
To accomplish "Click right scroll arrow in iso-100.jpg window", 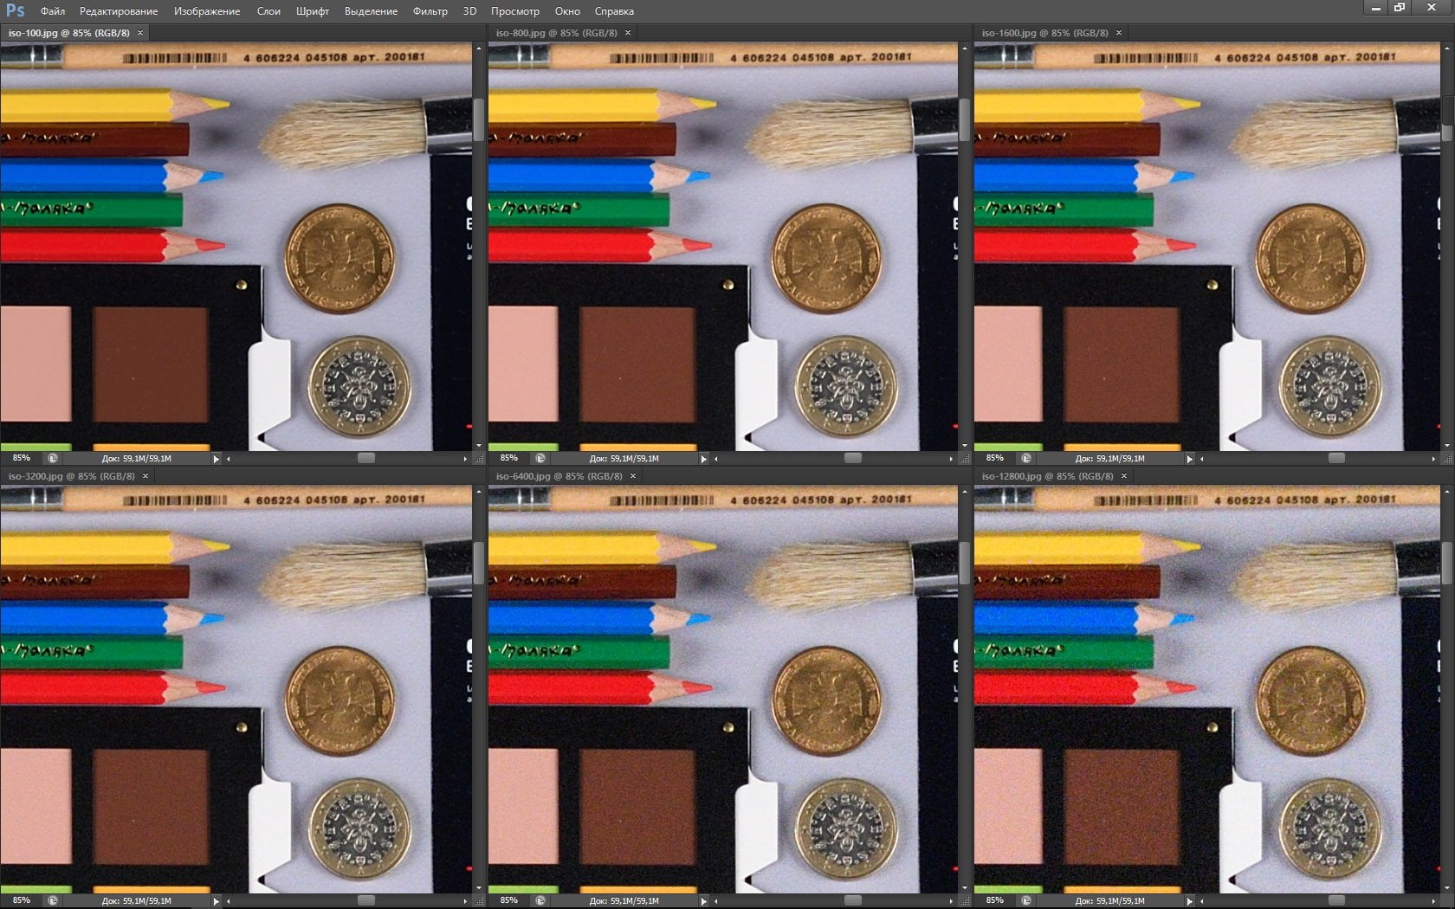I will pyautogui.click(x=466, y=459).
